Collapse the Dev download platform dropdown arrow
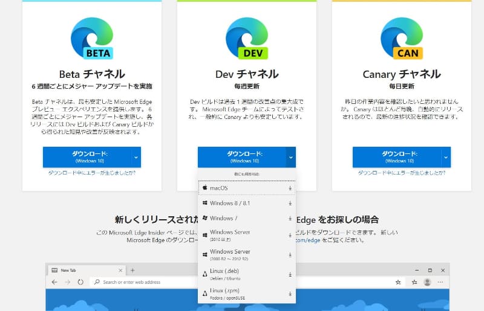The height and width of the screenshot is (311, 484). 291,157
